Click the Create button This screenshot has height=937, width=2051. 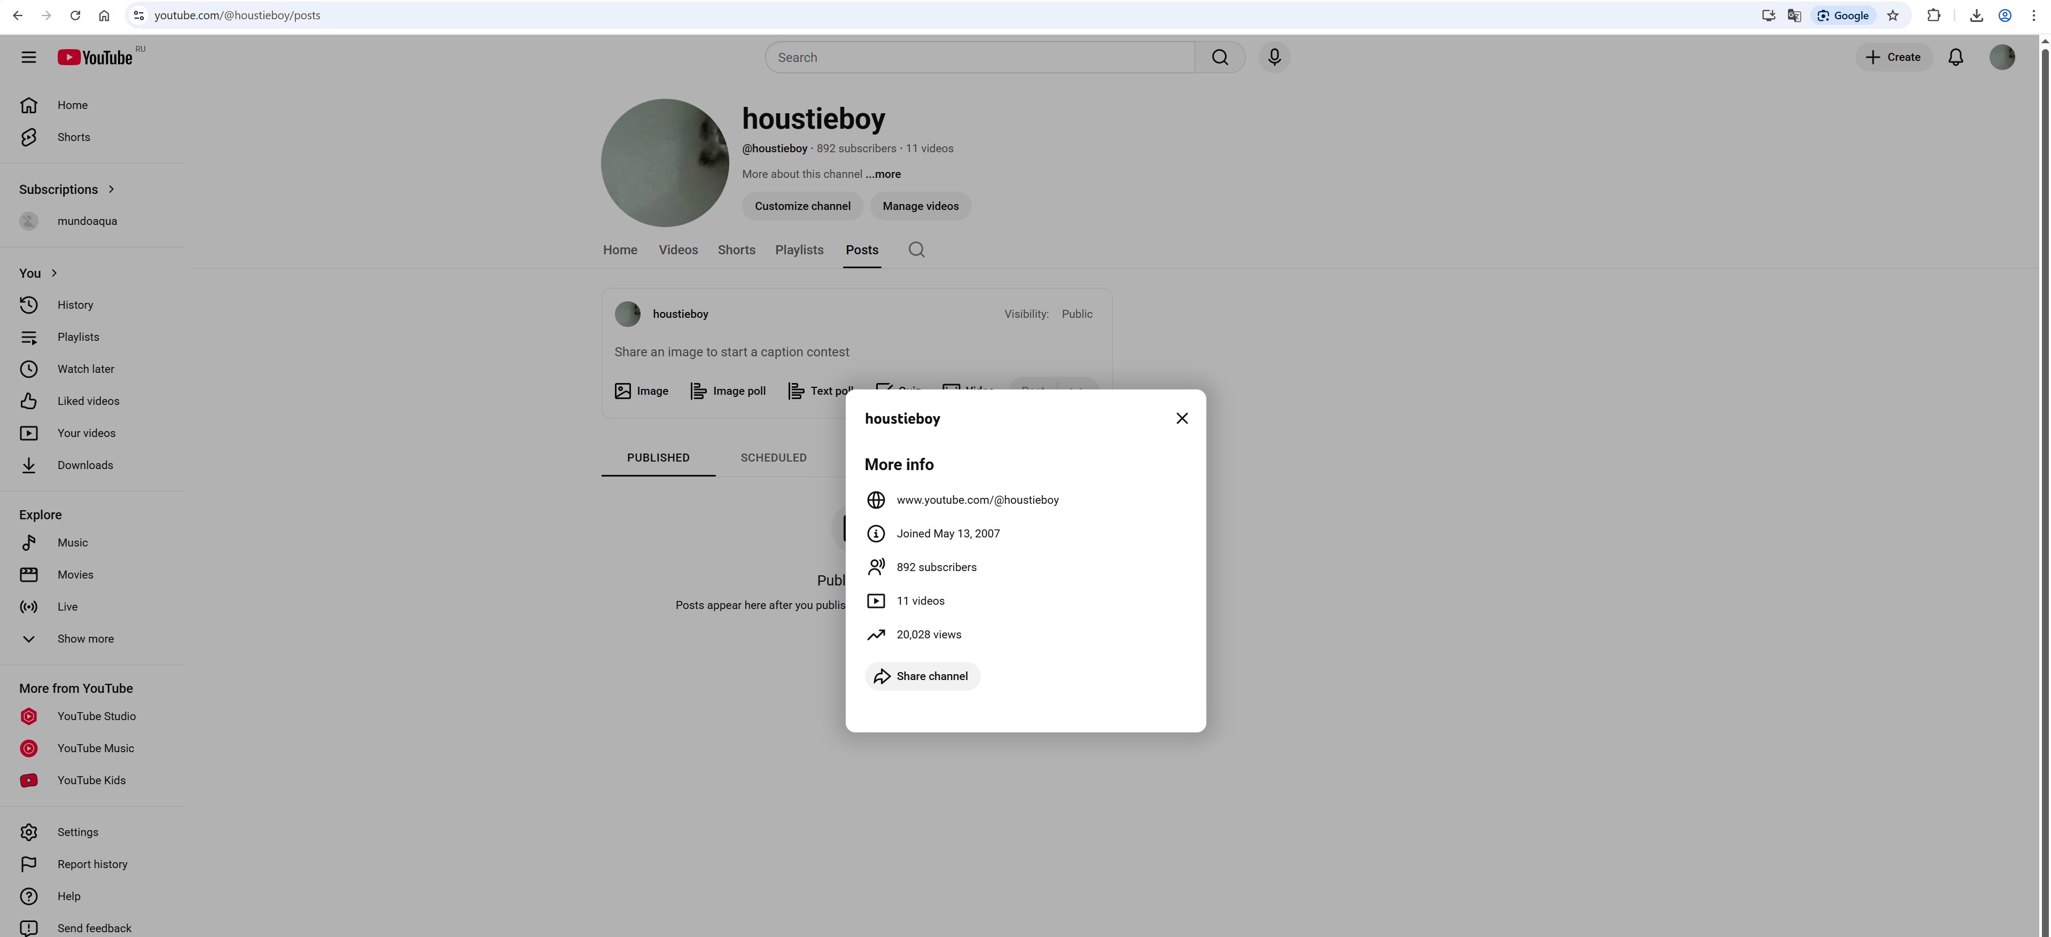[1893, 57]
